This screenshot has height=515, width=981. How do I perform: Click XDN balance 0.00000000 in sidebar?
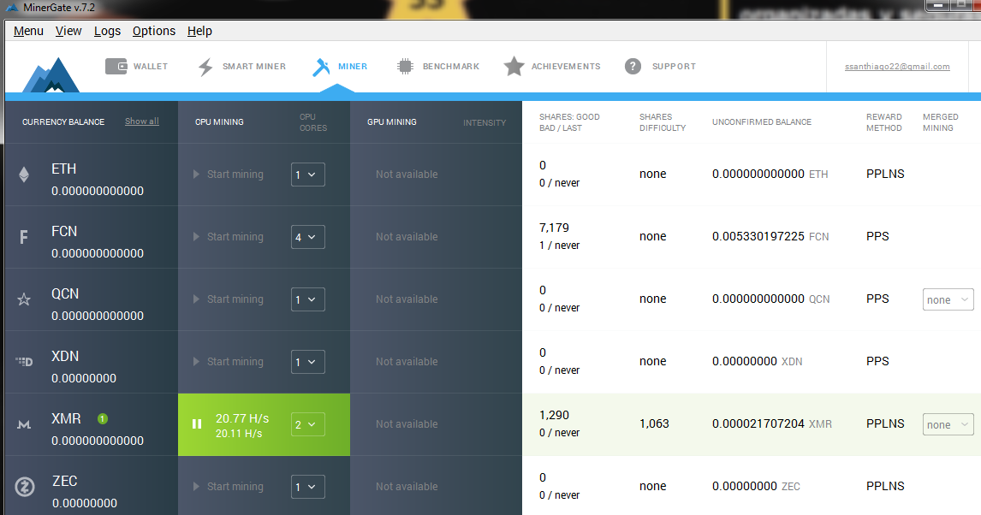(x=84, y=378)
